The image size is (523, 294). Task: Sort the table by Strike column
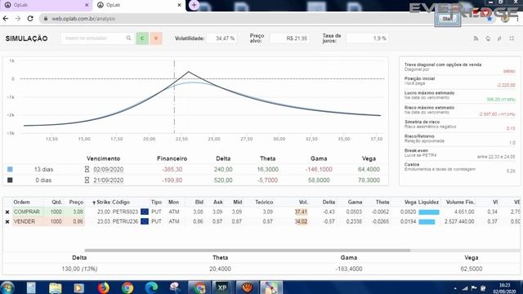pyautogui.click(x=101, y=203)
